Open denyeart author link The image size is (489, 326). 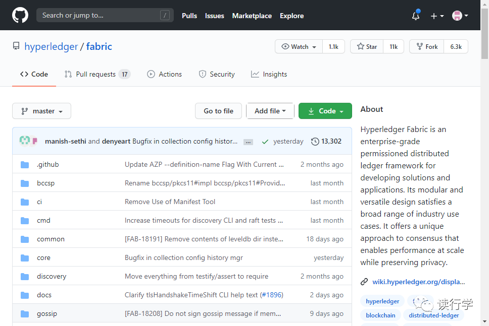point(116,141)
